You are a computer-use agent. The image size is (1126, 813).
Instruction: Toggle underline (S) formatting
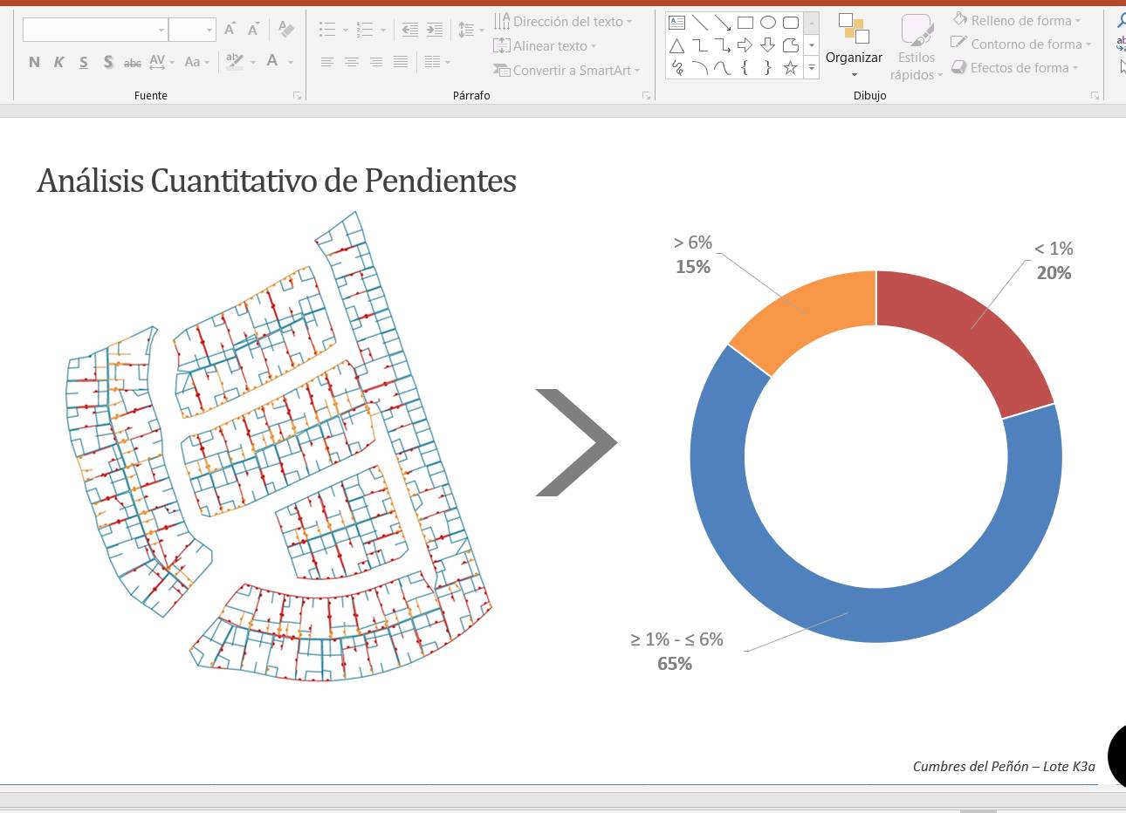point(83,62)
